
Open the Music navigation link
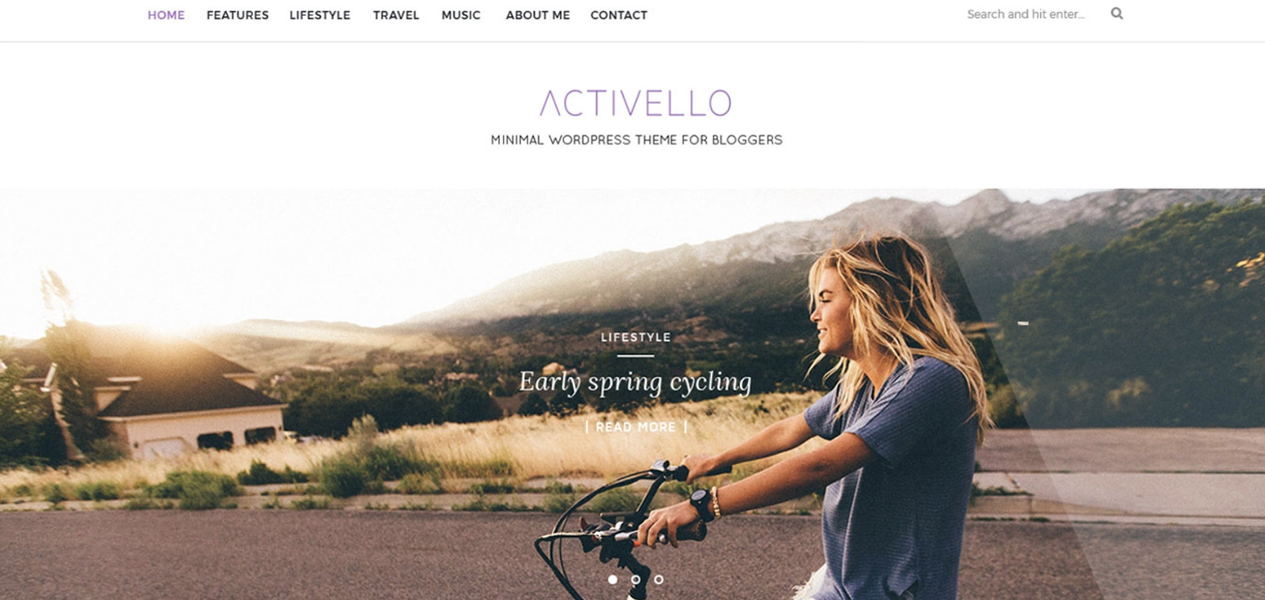(461, 15)
